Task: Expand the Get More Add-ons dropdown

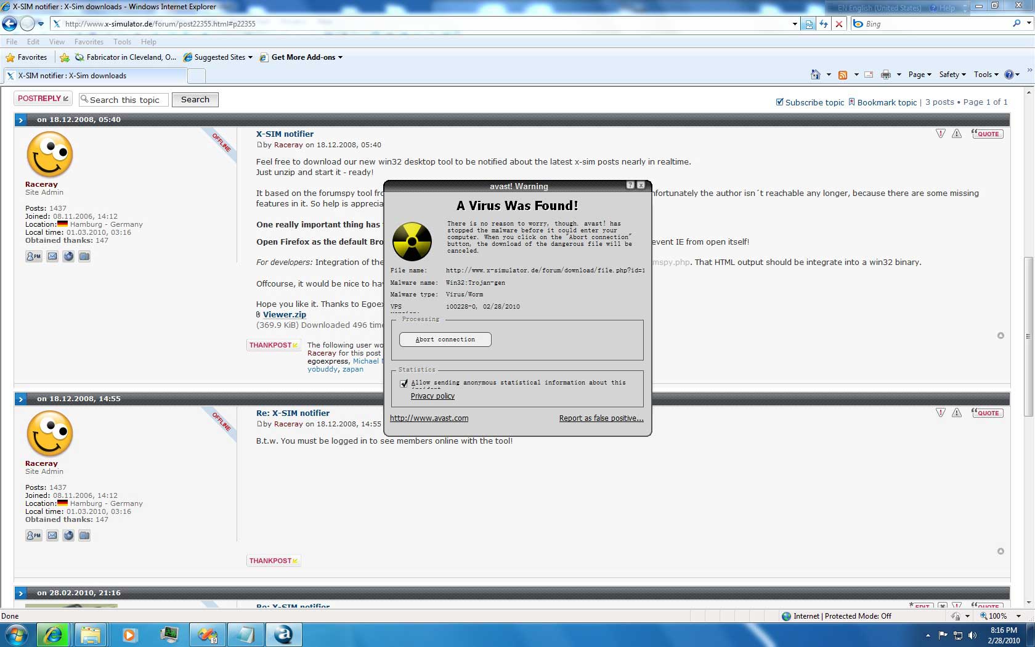Action: click(x=340, y=57)
